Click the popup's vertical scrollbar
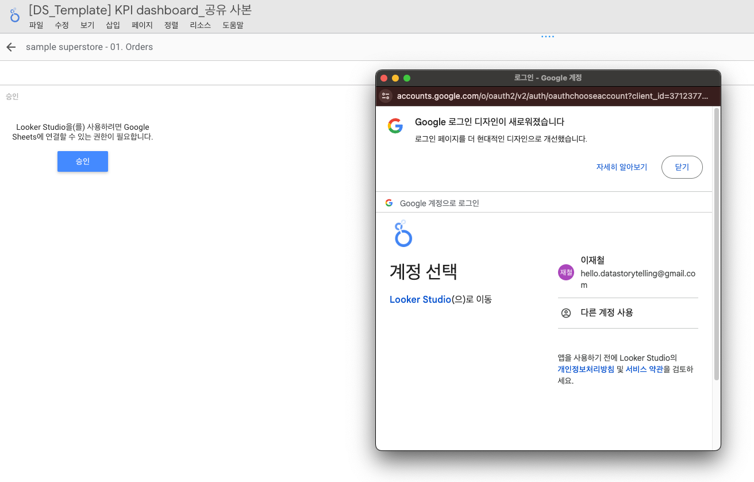This screenshot has height=482, width=754. tap(716, 244)
